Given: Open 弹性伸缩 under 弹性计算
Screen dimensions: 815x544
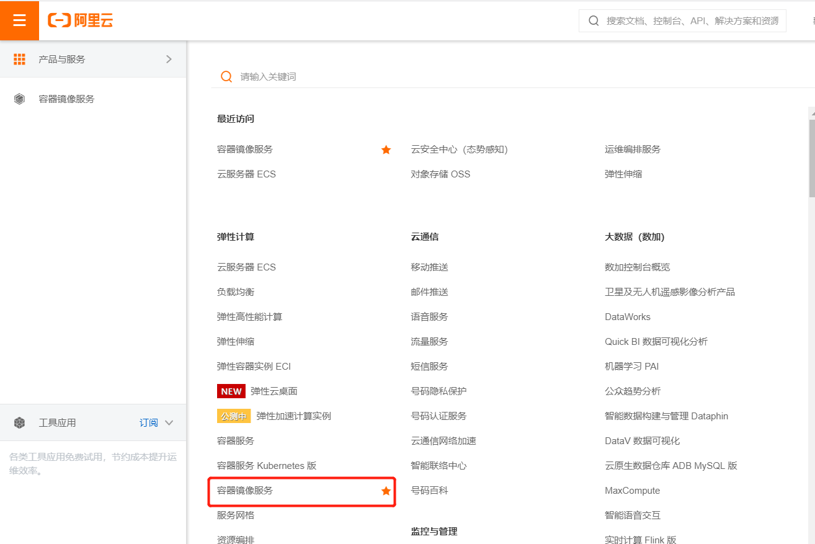Looking at the screenshot, I should [236, 342].
